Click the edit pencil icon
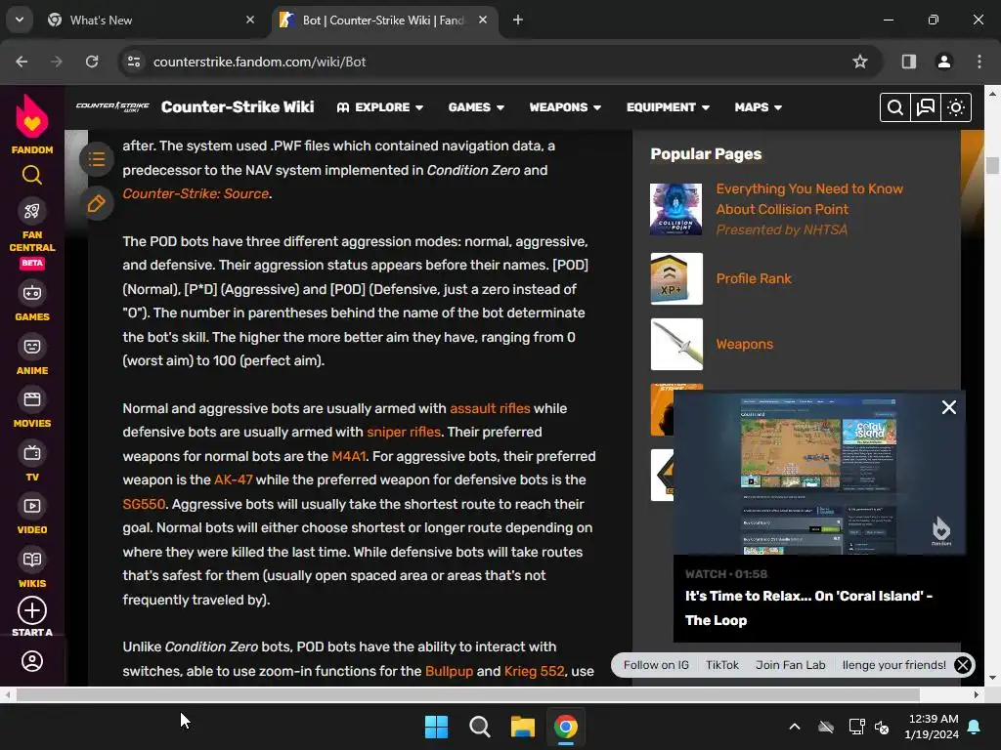This screenshot has height=750, width=1001. [97, 204]
